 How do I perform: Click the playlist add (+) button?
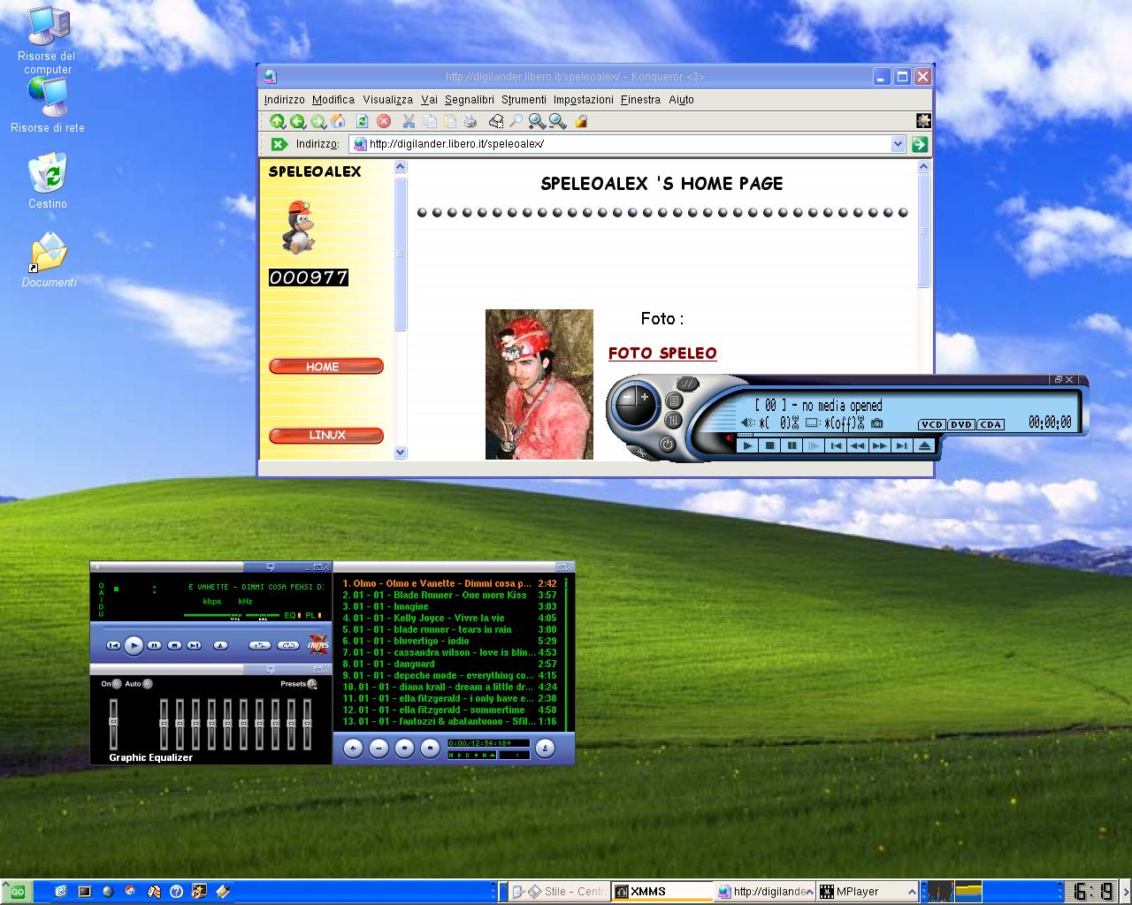353,749
